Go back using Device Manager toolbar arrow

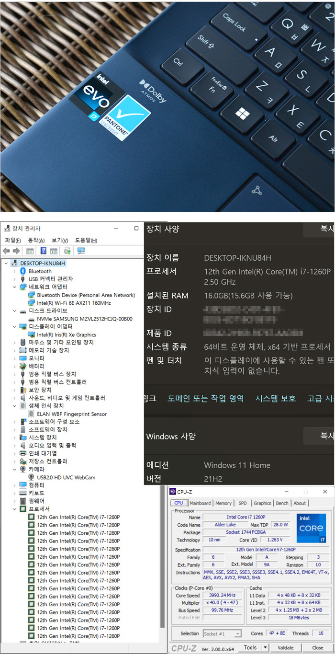pyautogui.click(x=6, y=251)
